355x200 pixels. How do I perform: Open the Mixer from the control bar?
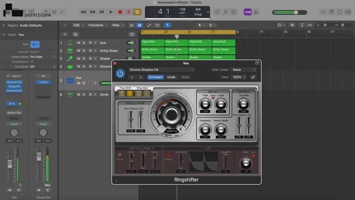(x=54, y=12)
